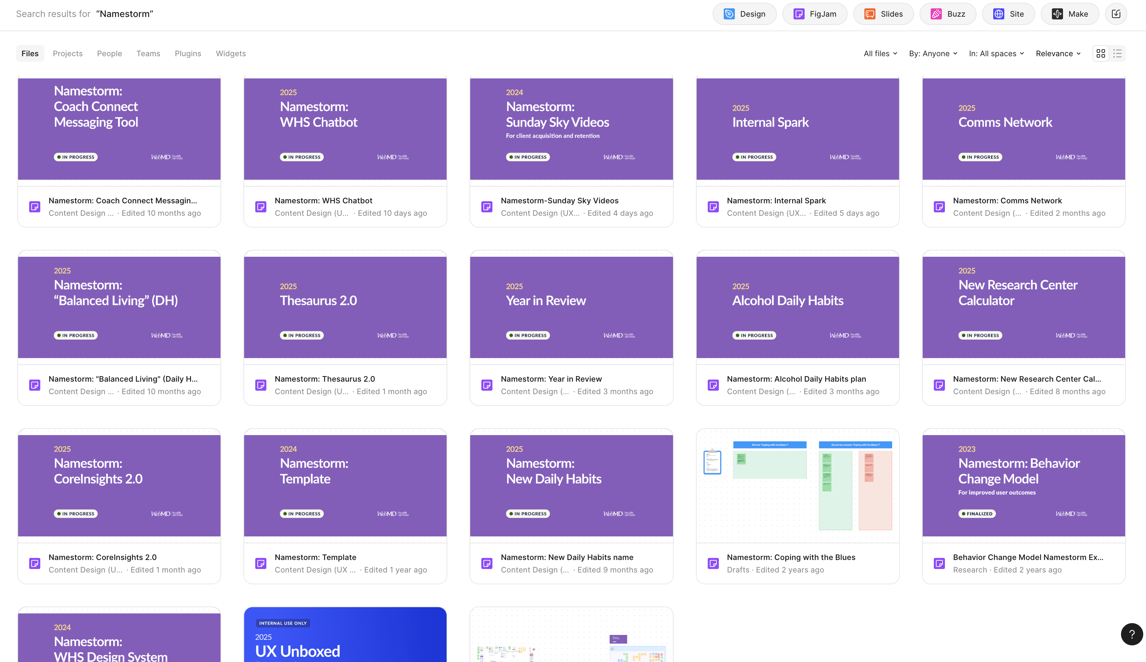Open the Balanced Living (DH) thumbnail
1146x662 pixels.
click(x=119, y=307)
